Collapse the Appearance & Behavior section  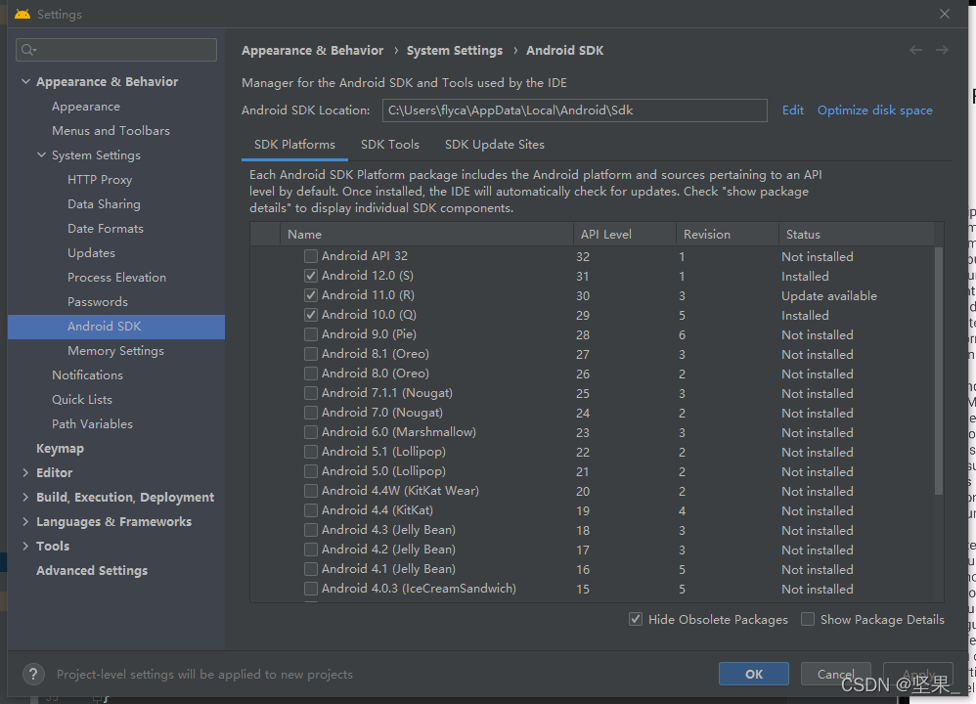[x=23, y=81]
